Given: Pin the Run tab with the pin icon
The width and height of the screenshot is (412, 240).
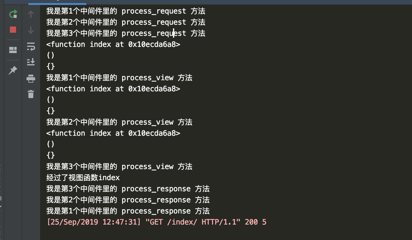Looking at the screenshot, I should click(x=13, y=70).
